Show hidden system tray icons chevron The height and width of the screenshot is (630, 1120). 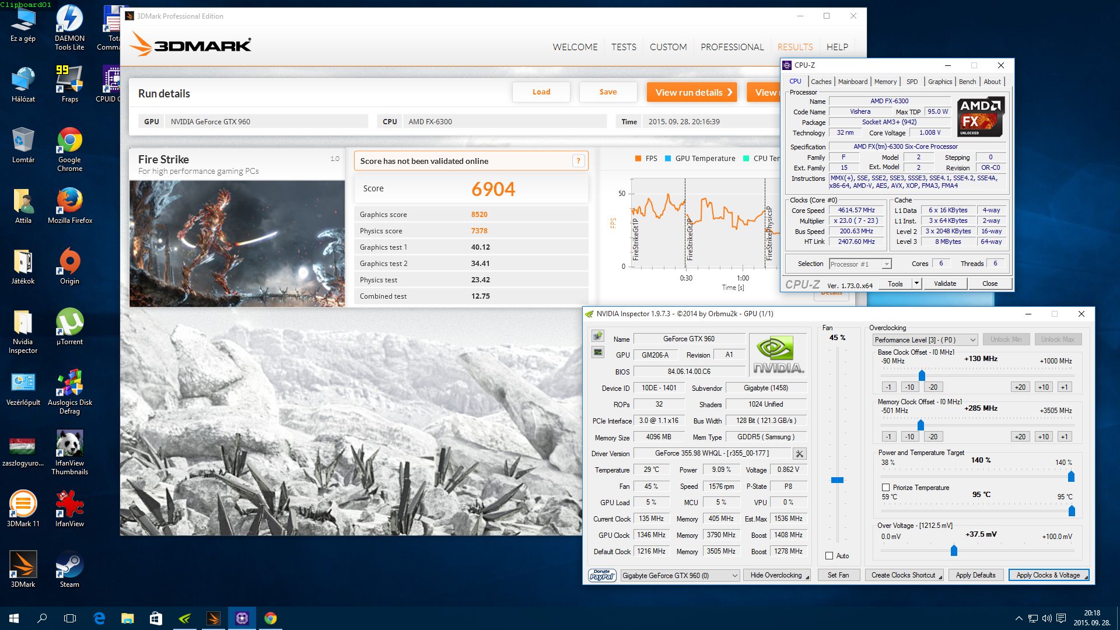point(1019,618)
